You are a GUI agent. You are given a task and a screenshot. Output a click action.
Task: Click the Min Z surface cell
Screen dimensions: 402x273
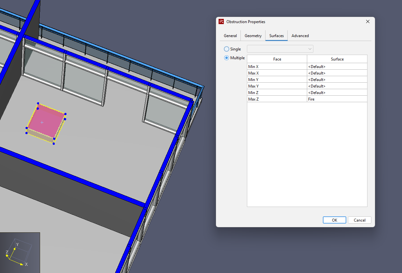337,92
